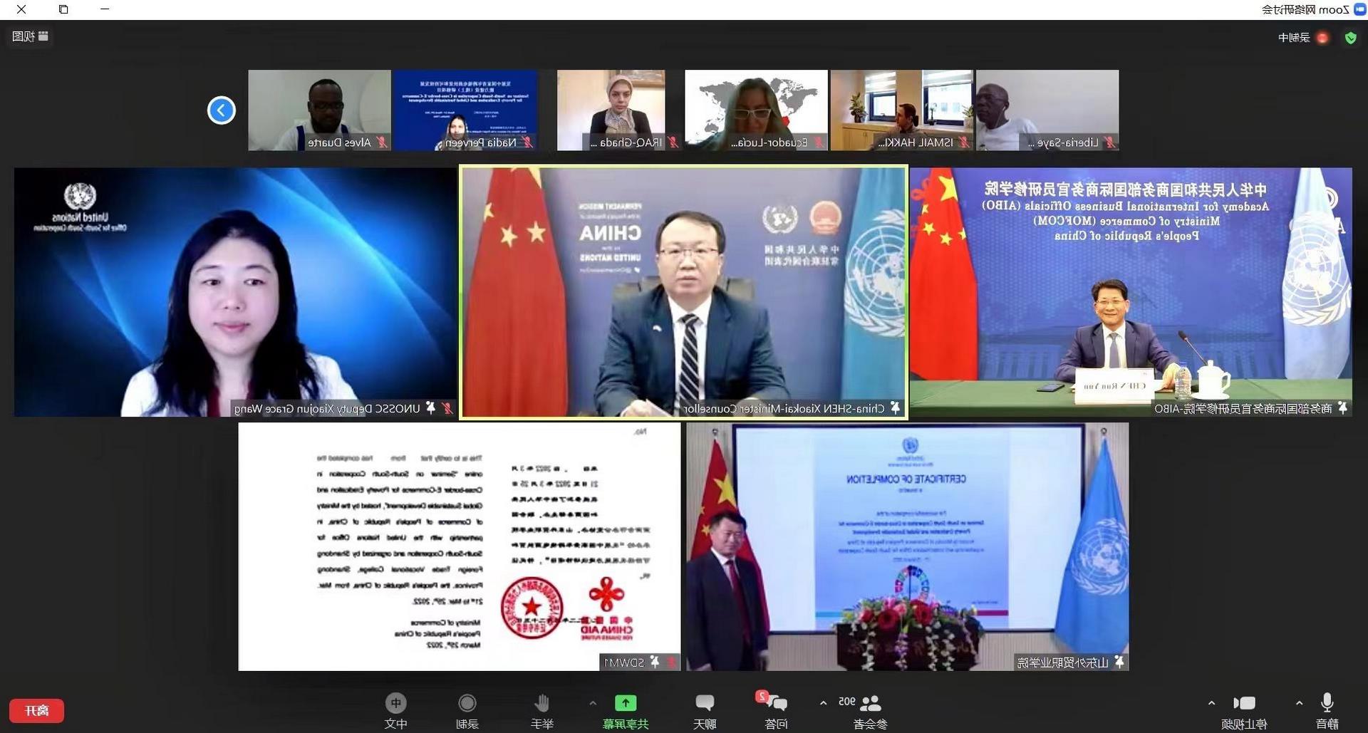Expand video options caret beside camera
Viewport: 1368px width, 733px height.
click(x=1211, y=703)
